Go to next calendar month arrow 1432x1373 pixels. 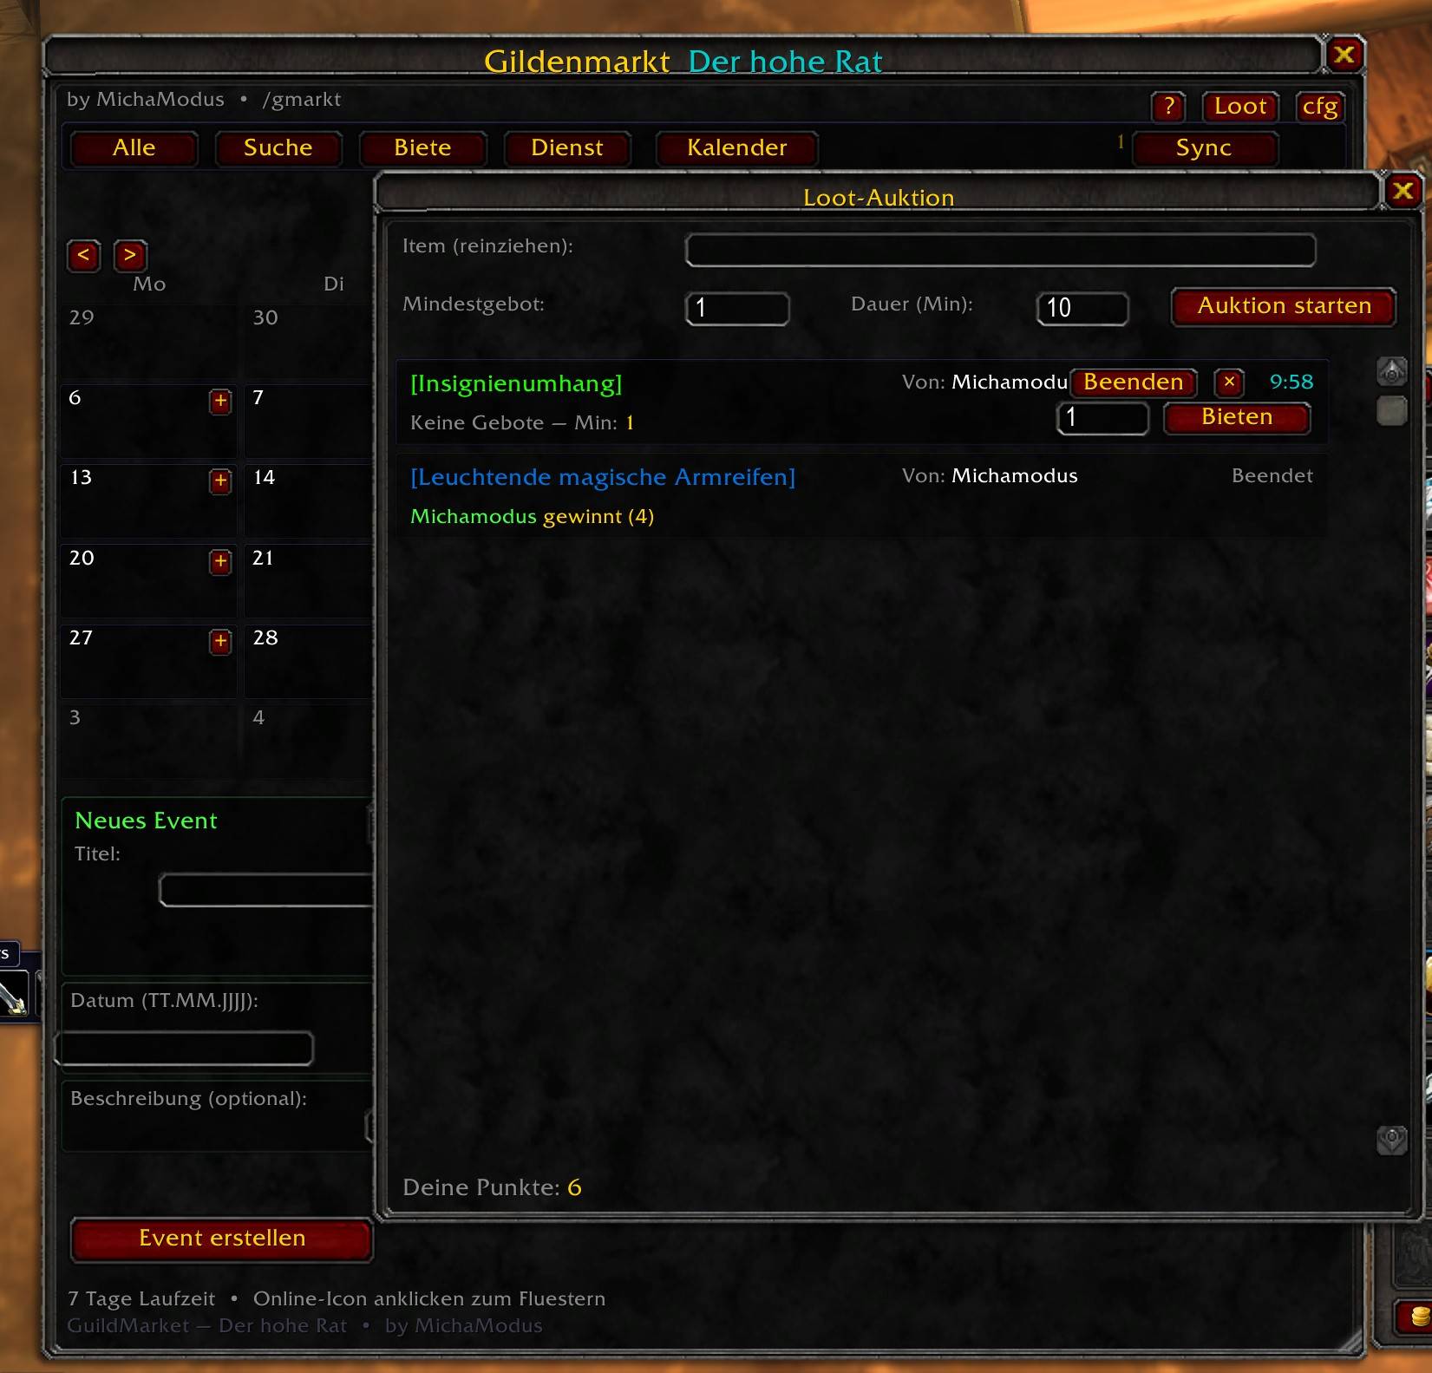(x=130, y=255)
